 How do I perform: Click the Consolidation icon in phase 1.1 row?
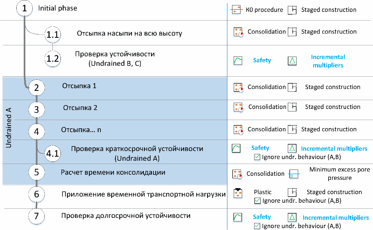(x=238, y=32)
